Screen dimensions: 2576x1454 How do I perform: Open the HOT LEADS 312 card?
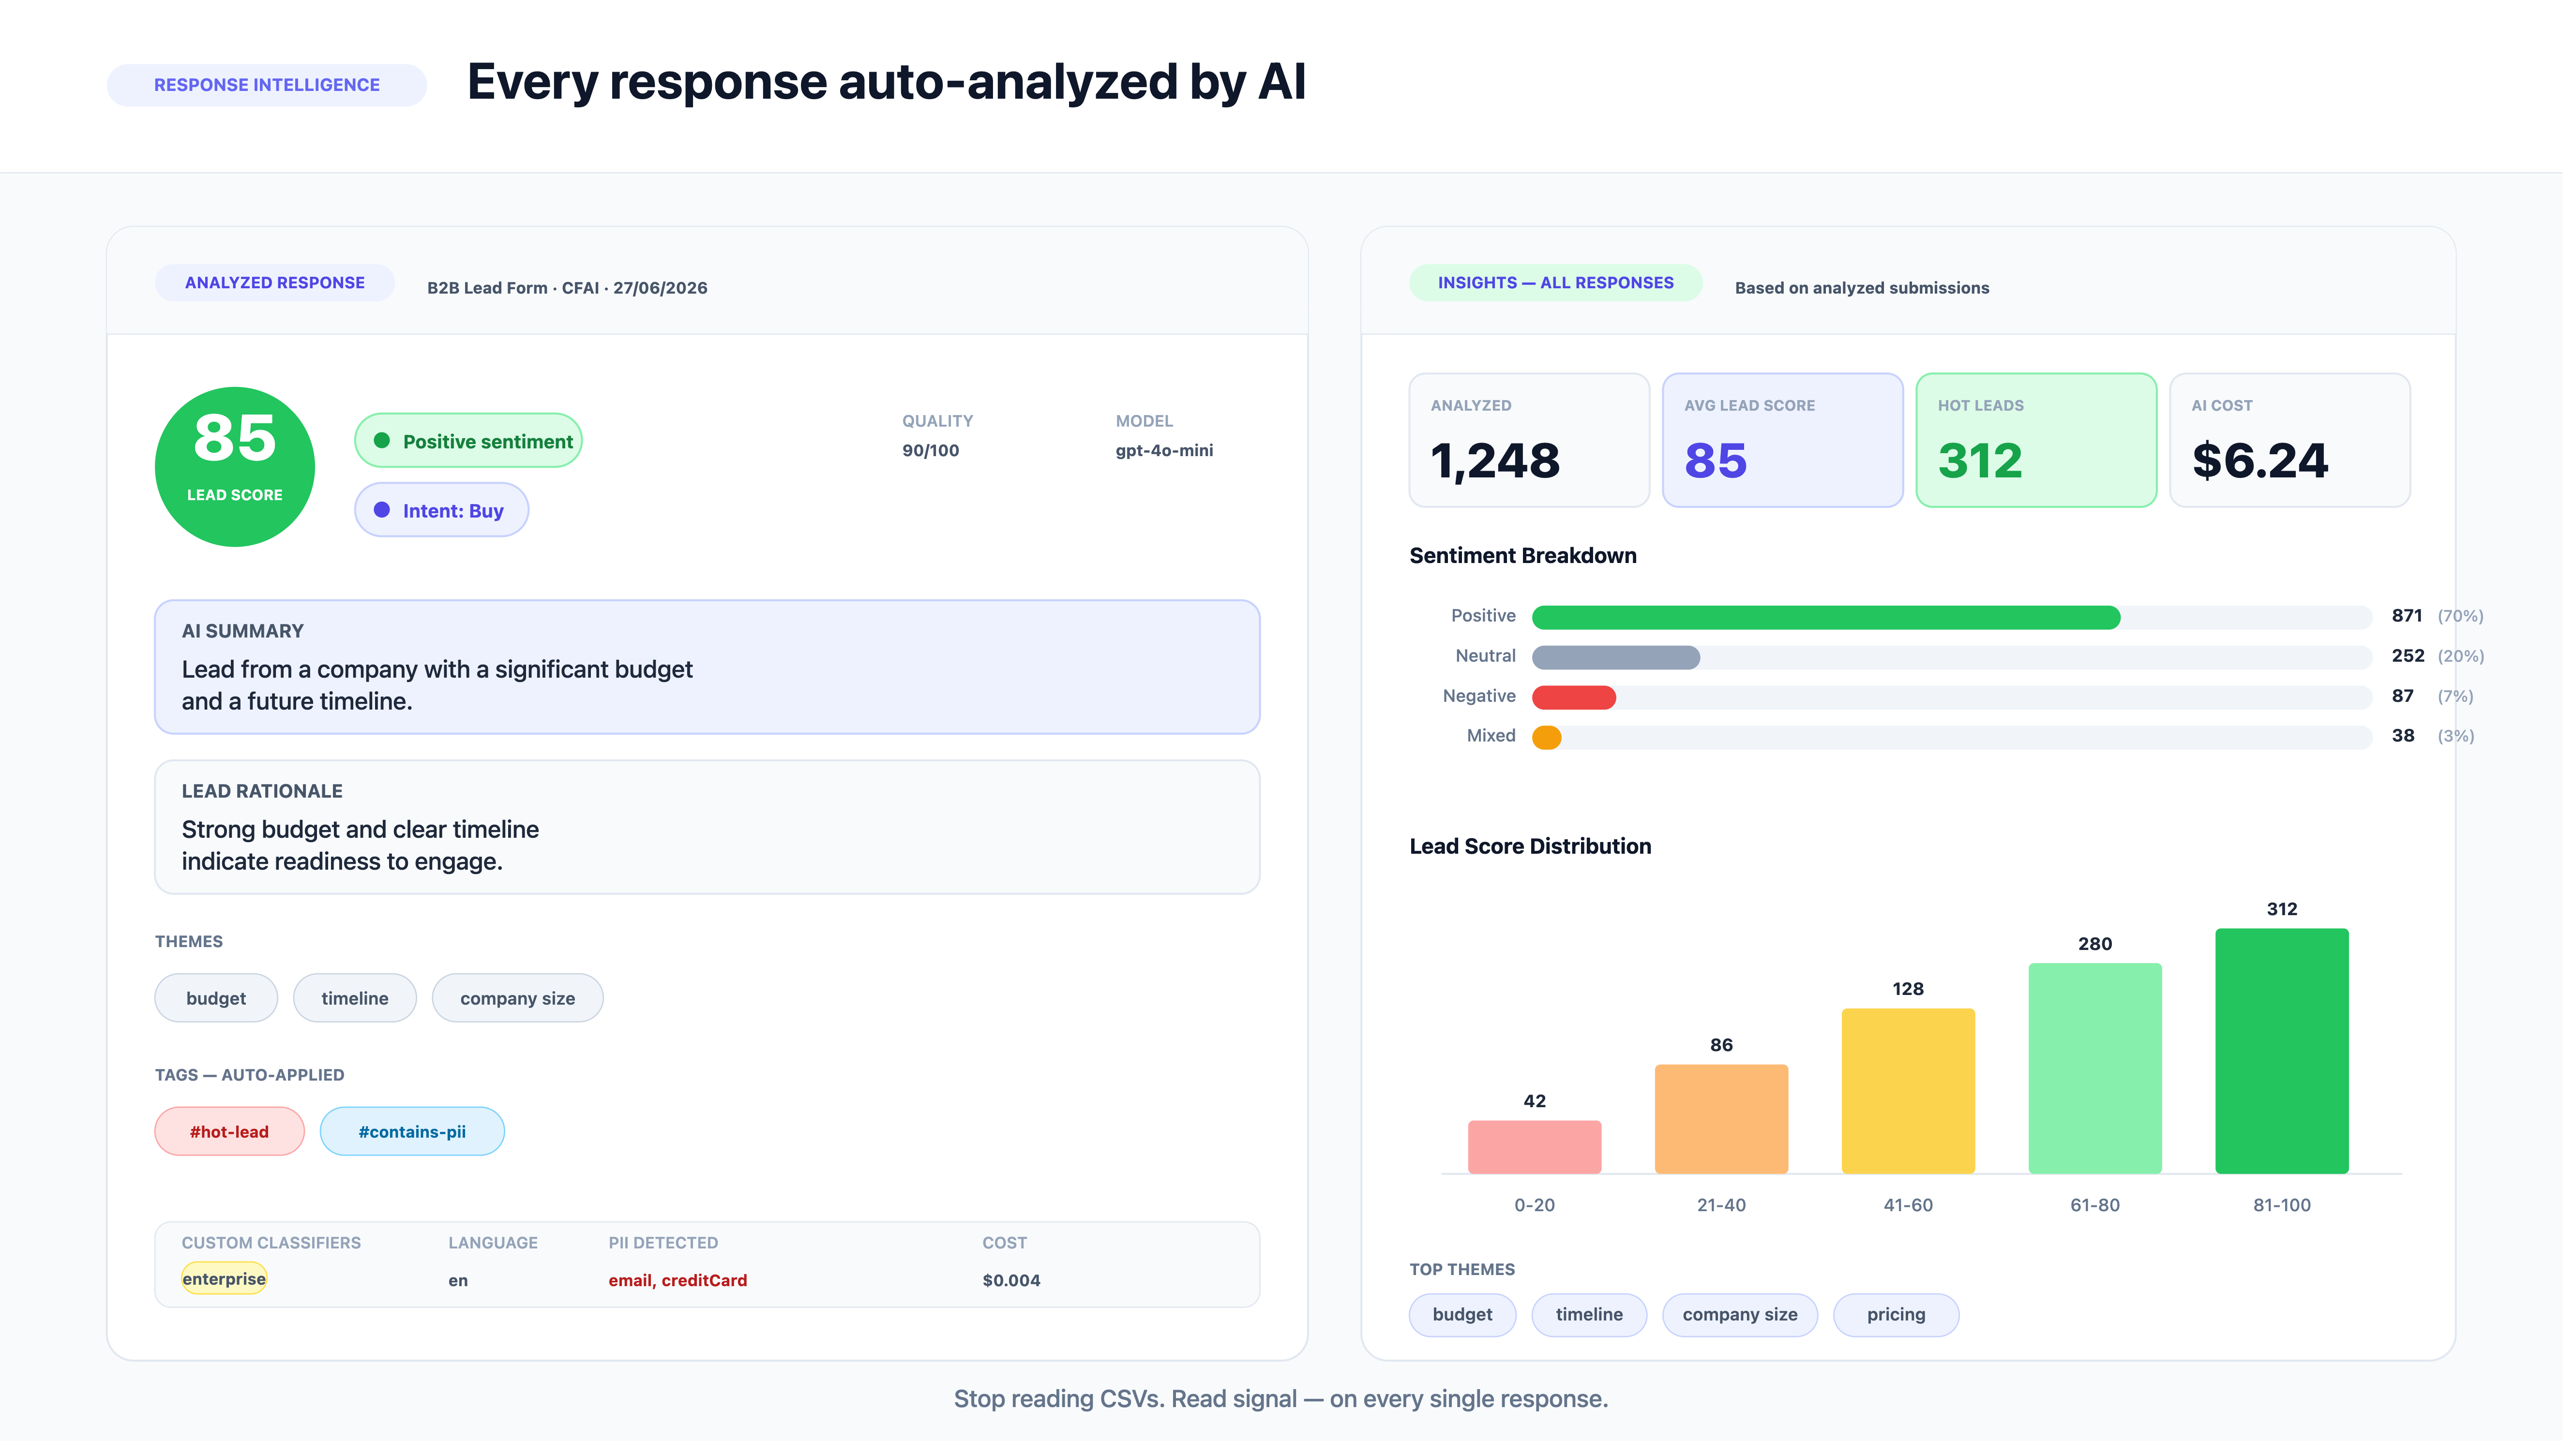click(2047, 443)
